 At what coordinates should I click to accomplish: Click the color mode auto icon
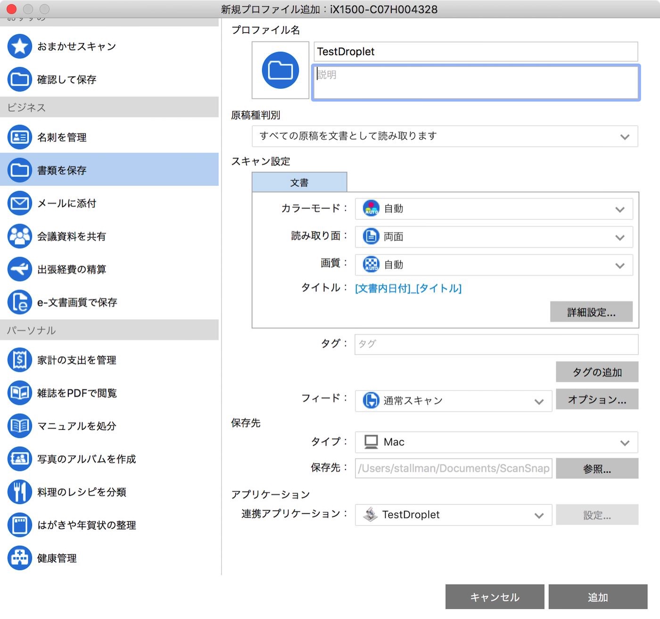click(371, 209)
